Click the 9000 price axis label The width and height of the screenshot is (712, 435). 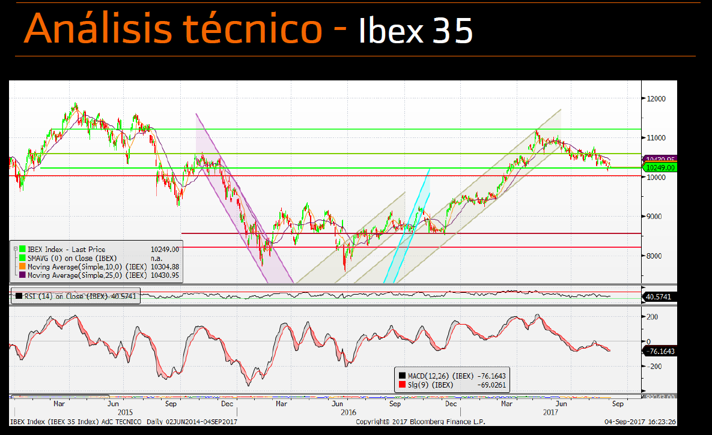[654, 217]
